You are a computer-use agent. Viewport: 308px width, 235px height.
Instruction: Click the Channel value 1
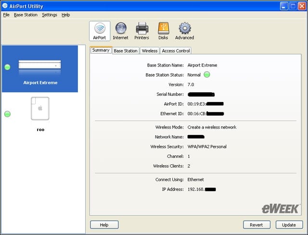189,157
